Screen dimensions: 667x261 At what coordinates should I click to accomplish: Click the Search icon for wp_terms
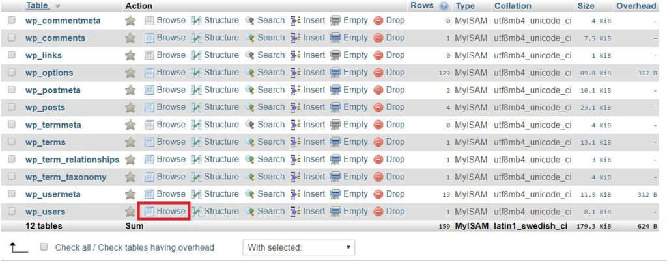pos(249,142)
